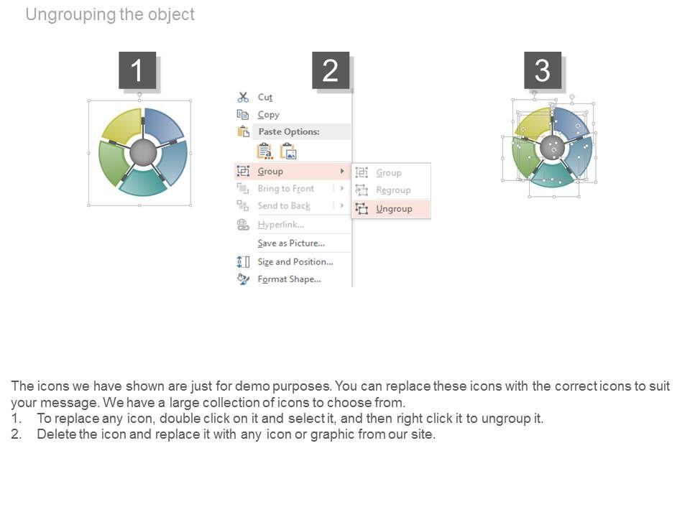Choose Regroup in the Group submenu

pos(393,190)
